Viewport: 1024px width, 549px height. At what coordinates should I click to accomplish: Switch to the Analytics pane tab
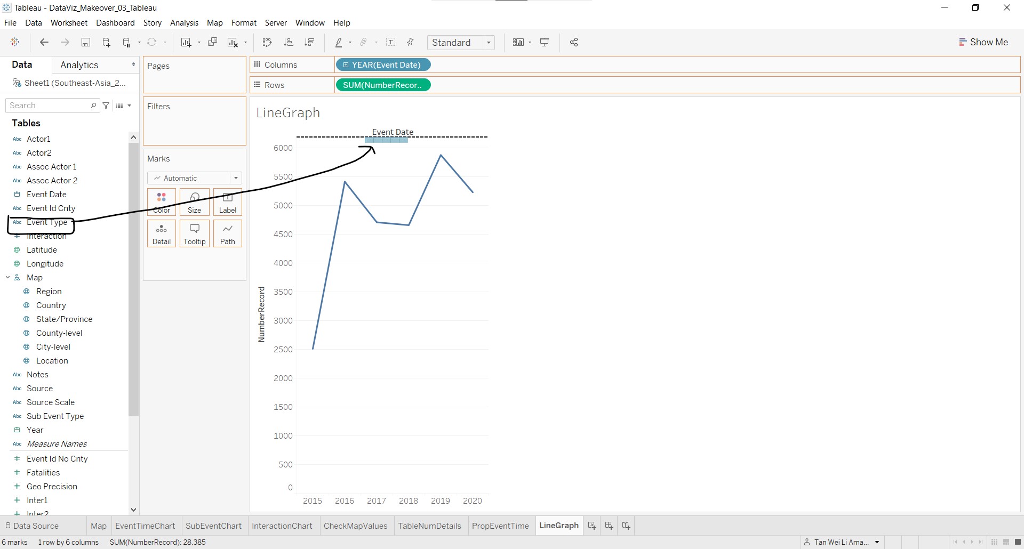click(79, 65)
